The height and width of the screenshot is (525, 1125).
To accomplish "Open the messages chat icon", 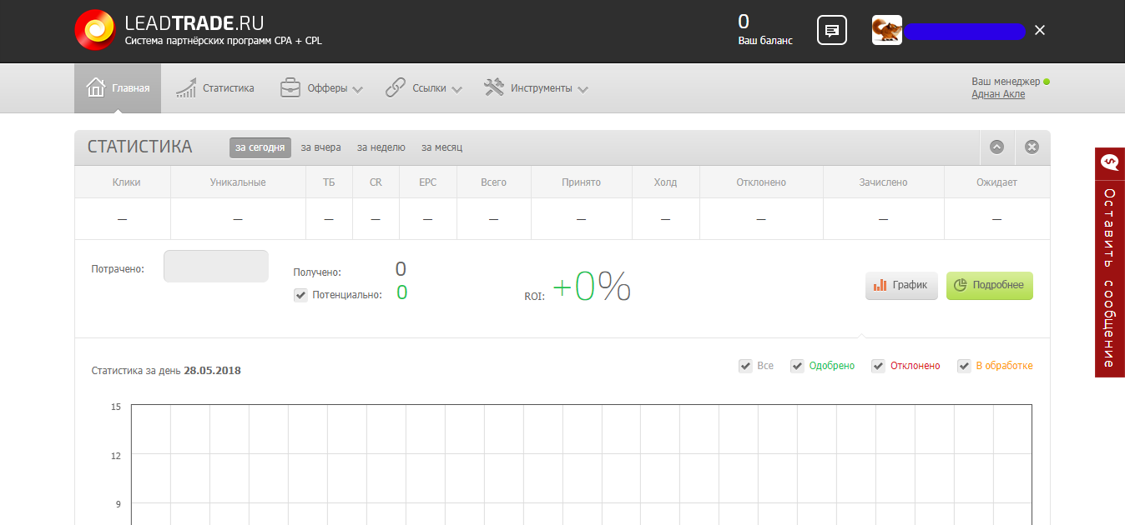I will [x=831, y=31].
